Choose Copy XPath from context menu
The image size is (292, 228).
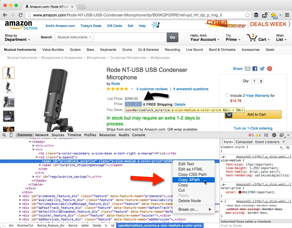[189, 180]
